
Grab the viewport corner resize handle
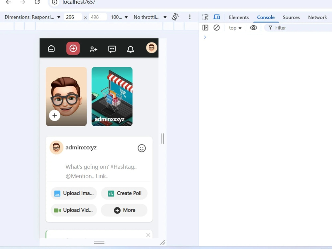(x=163, y=243)
